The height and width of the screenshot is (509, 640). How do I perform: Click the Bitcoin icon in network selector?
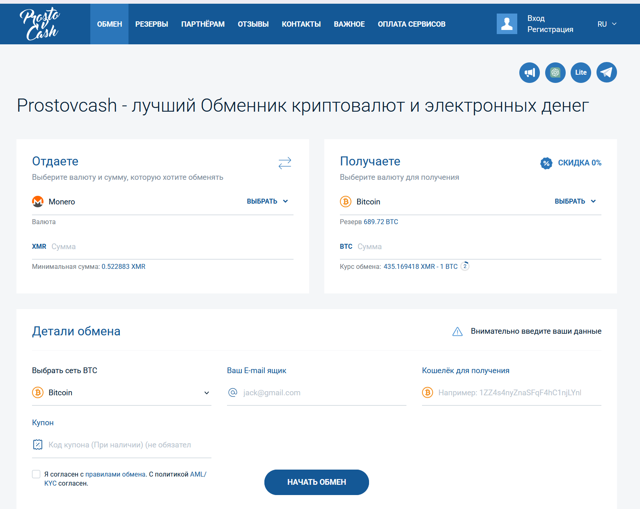coord(38,392)
